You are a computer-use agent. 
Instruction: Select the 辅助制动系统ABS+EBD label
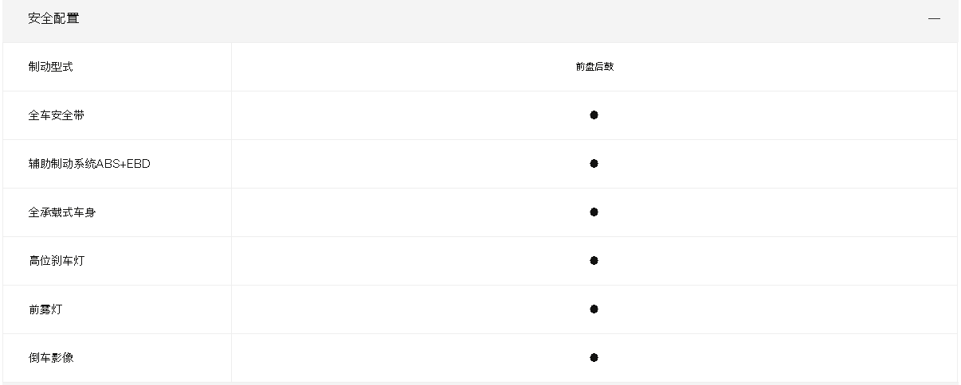coord(89,164)
